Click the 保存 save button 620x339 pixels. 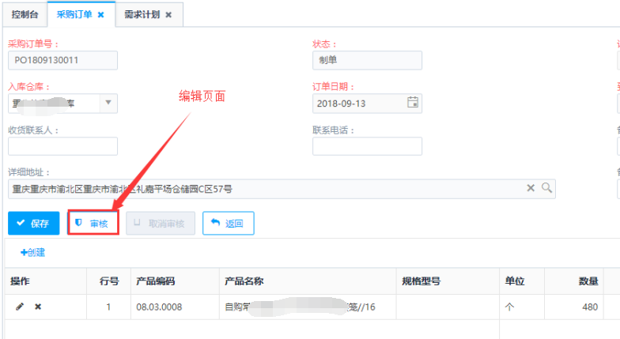tap(33, 224)
